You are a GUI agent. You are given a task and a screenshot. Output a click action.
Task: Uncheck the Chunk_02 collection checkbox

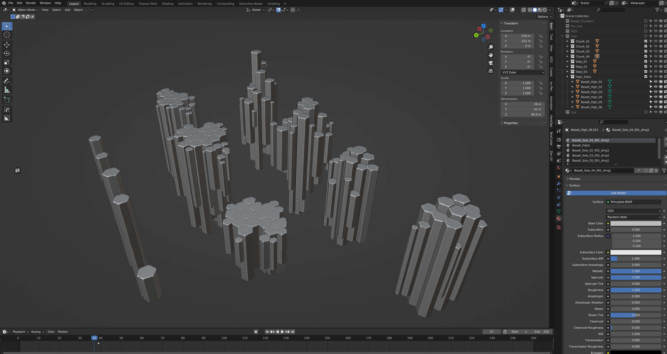(646, 46)
